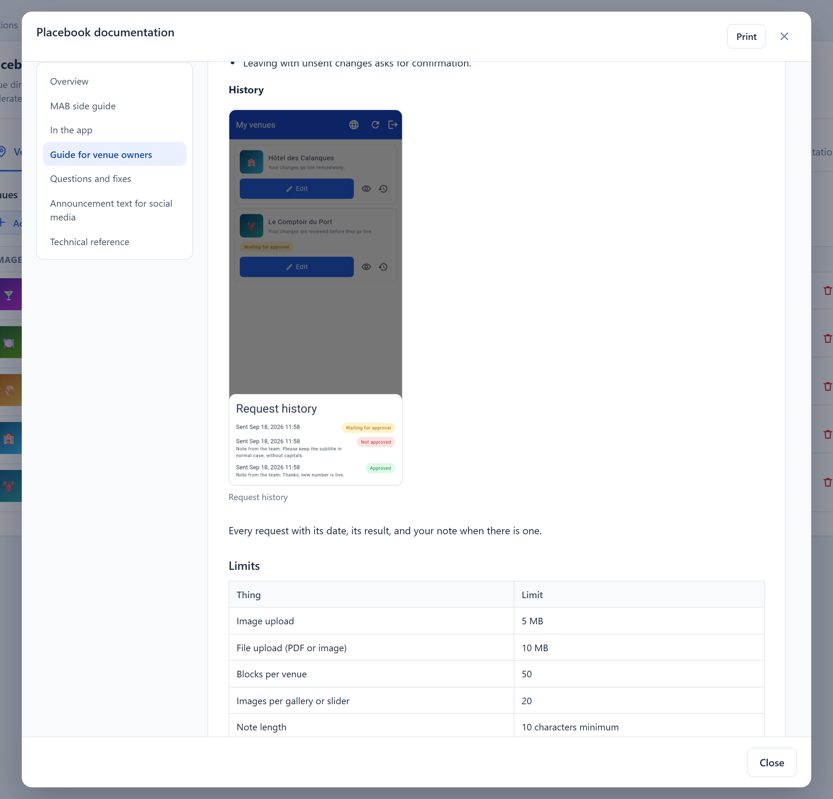Click the Blocks per venue row label
This screenshot has width=833, height=799.
(x=272, y=674)
